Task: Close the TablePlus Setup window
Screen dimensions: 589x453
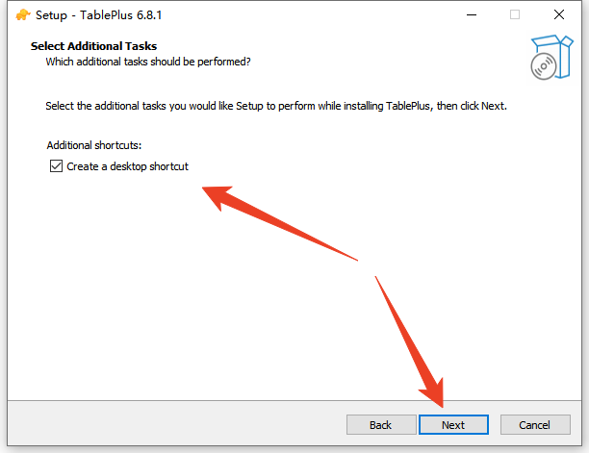Action: tap(559, 14)
